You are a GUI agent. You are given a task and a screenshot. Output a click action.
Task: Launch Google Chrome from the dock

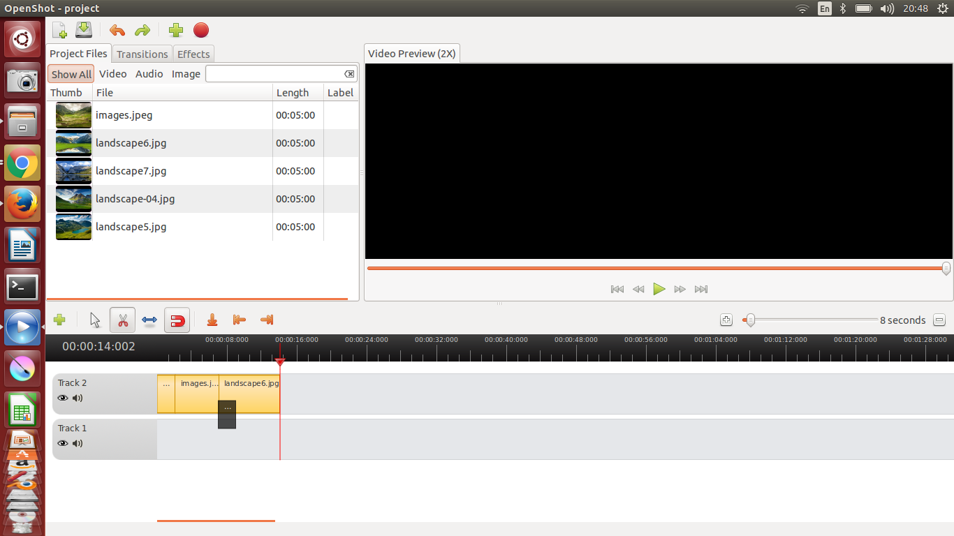[x=22, y=163]
